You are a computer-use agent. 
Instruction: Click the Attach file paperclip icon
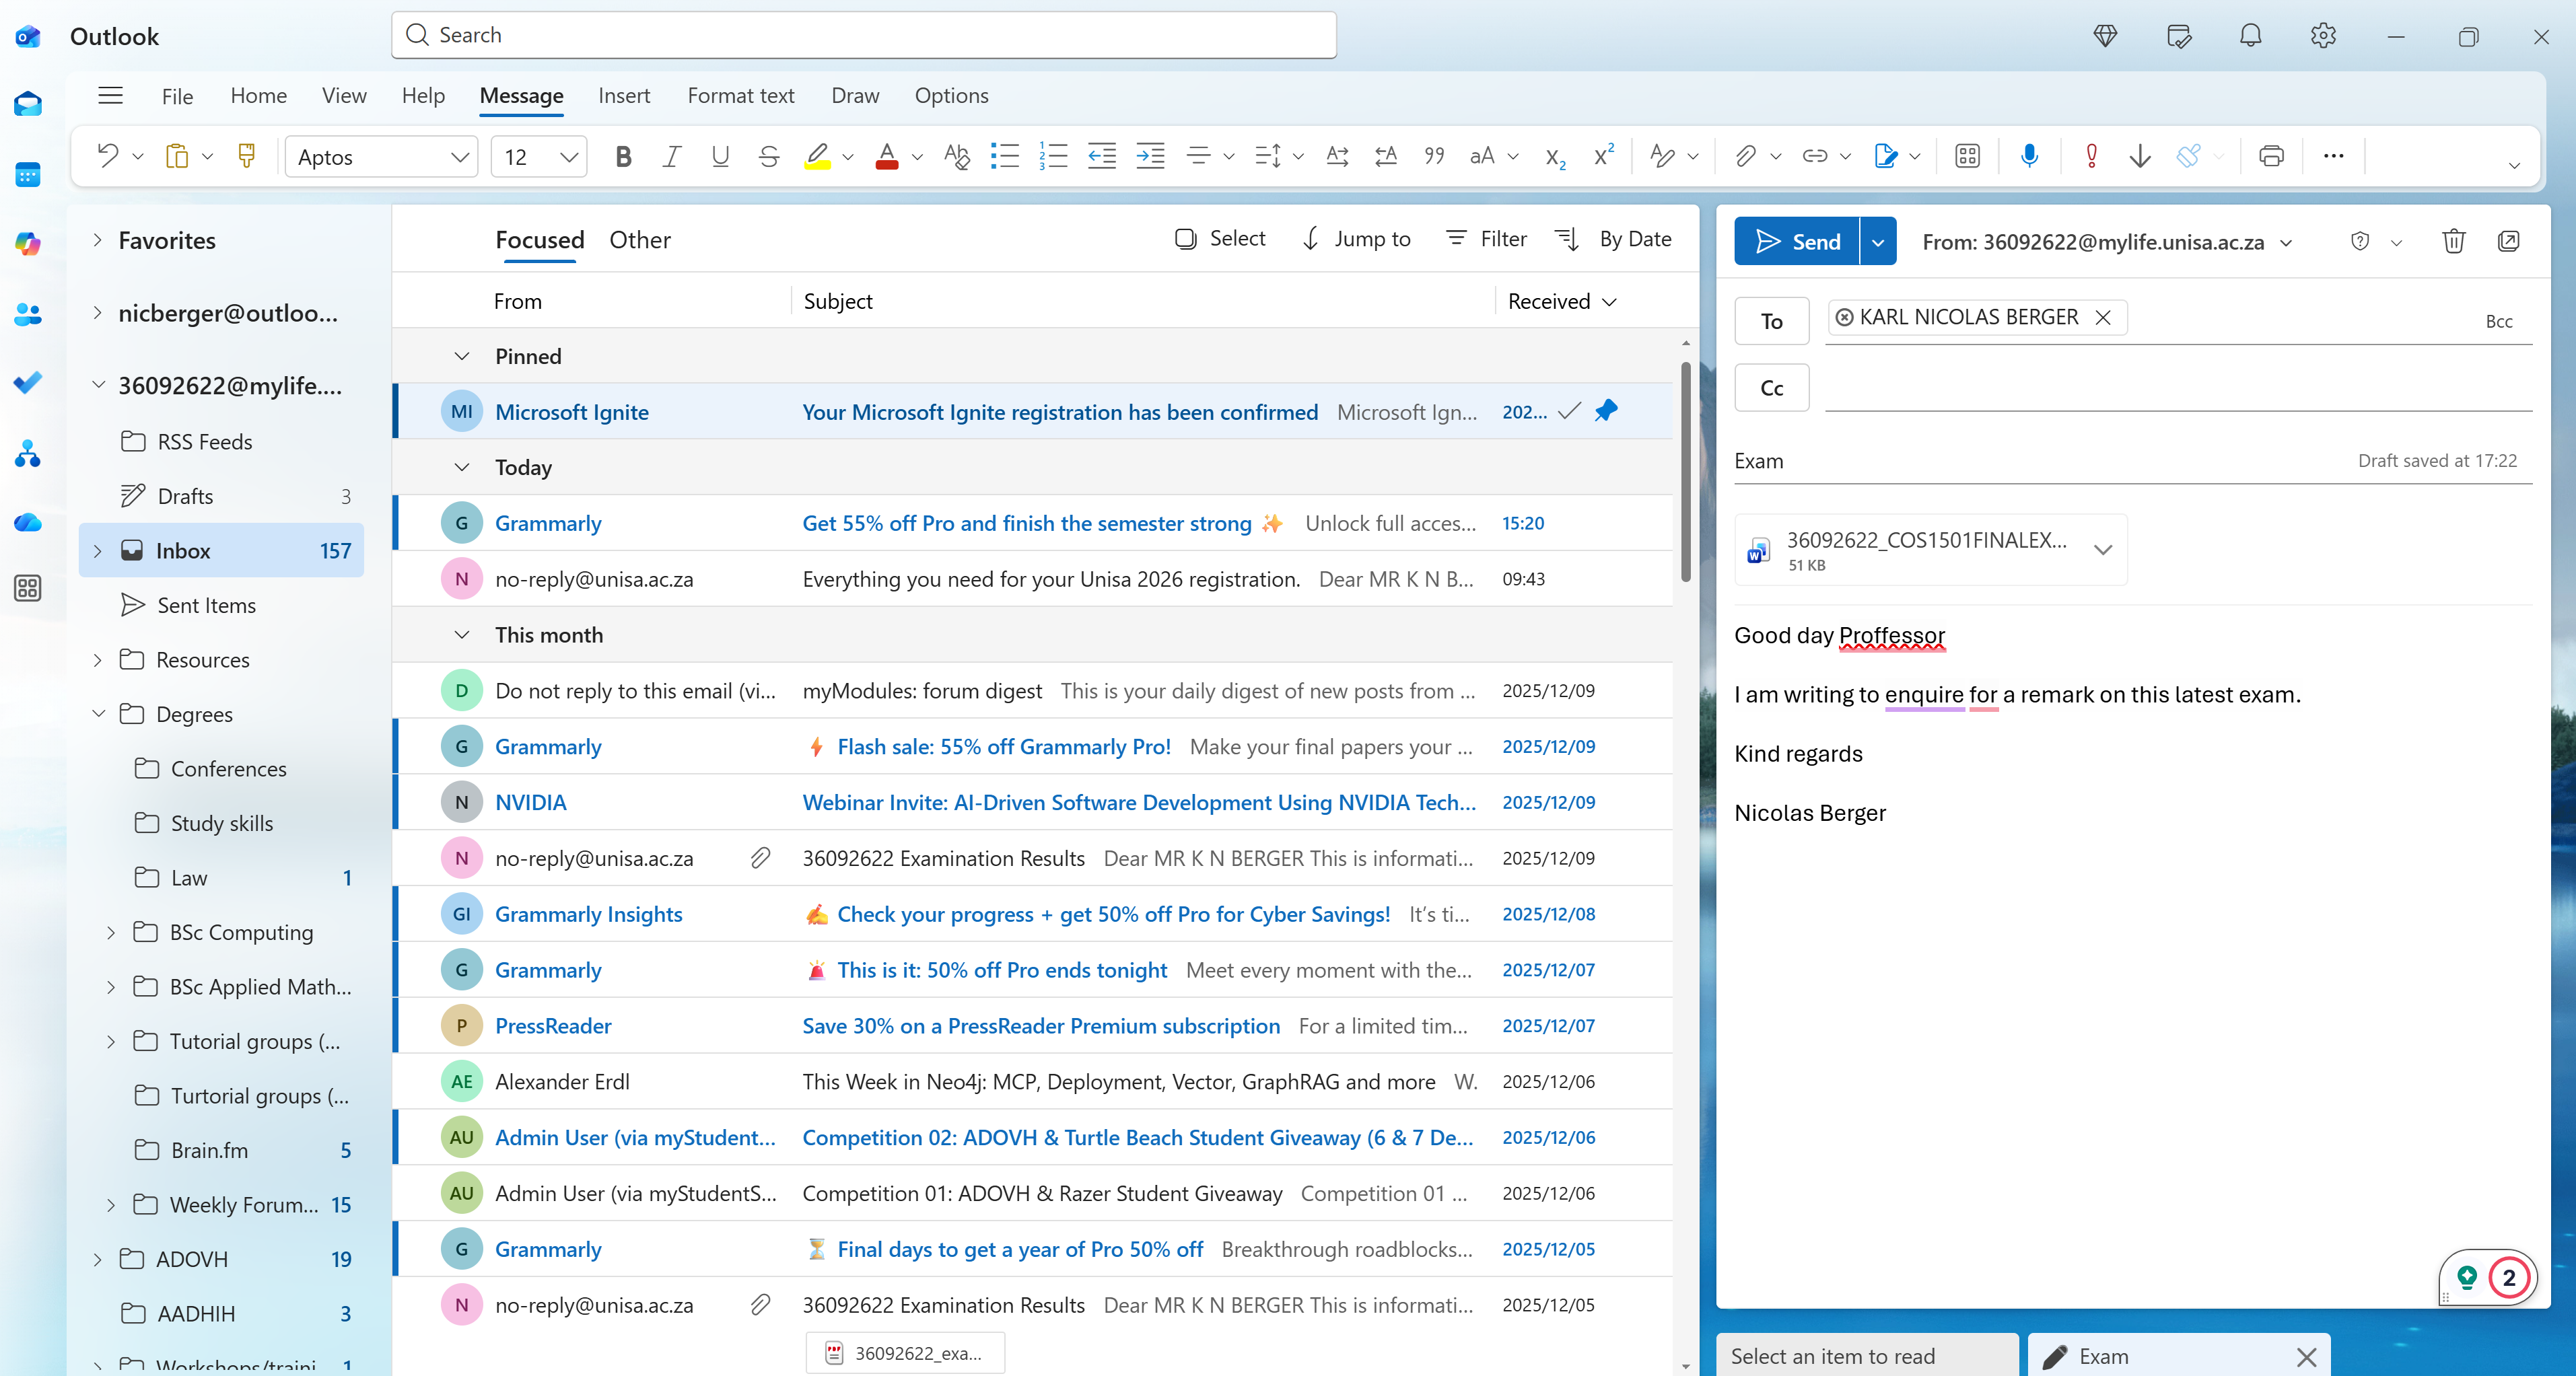pyautogui.click(x=1745, y=156)
